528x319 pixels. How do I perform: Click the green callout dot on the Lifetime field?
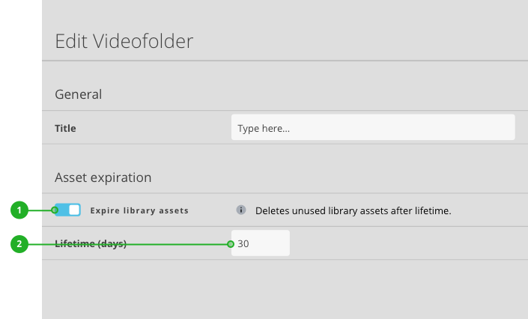(x=231, y=243)
